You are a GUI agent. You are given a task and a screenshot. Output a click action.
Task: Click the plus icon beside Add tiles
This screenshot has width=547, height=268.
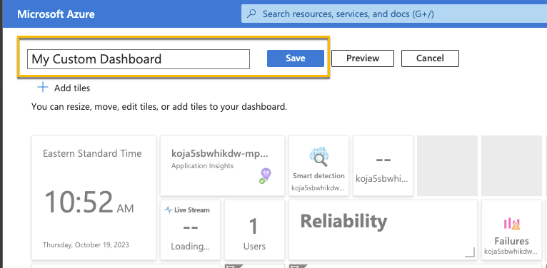tap(43, 87)
